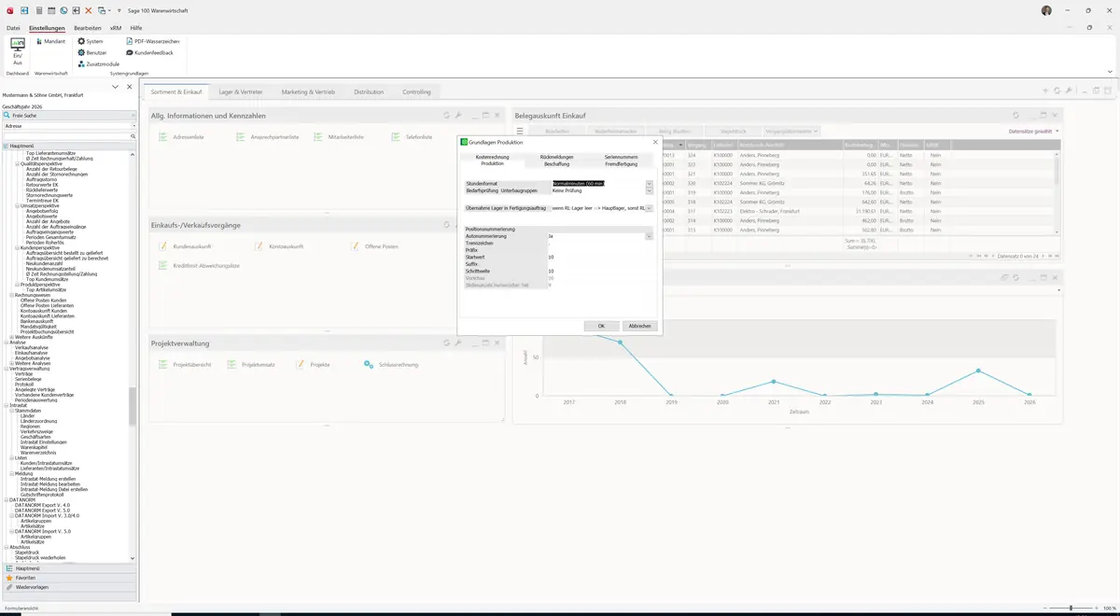
Task: Refresh Allg. Informationen und Kennzahlen panel
Action: tap(447, 116)
